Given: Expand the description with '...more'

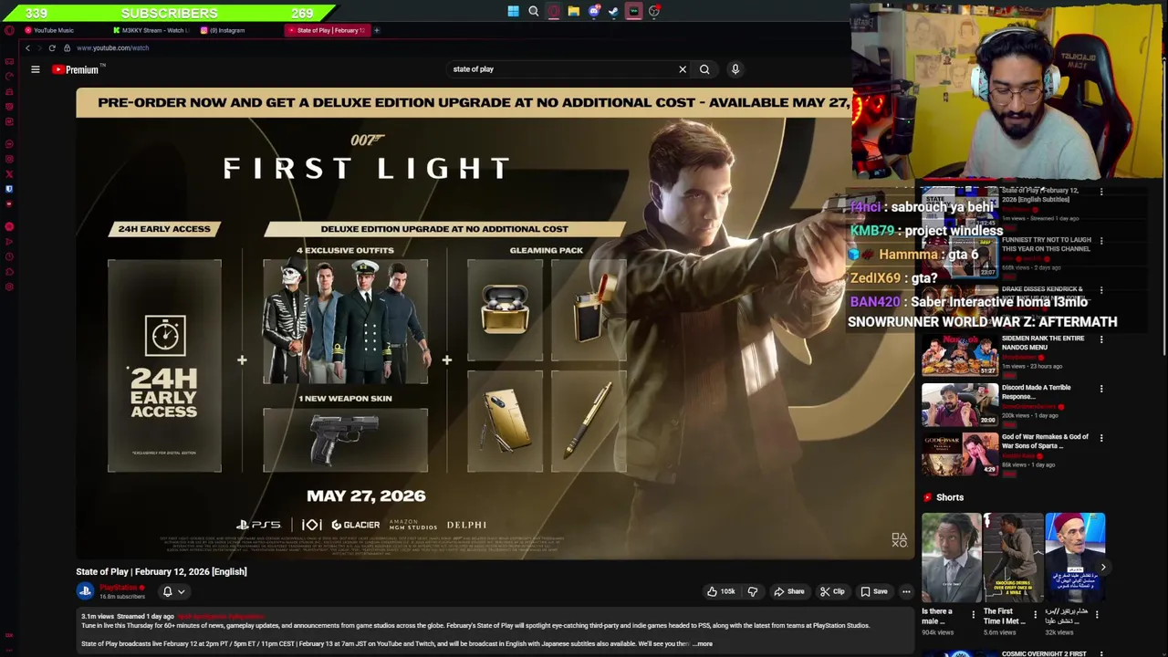Looking at the screenshot, I should coord(702,644).
